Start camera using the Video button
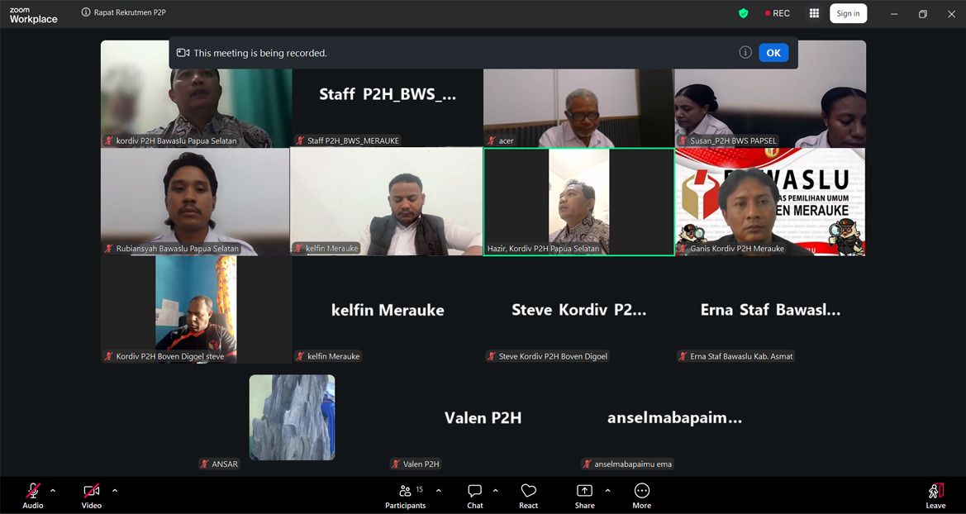This screenshot has height=514, width=966. 91,496
